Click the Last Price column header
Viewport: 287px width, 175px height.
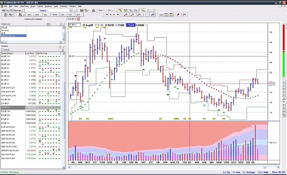coord(30,53)
